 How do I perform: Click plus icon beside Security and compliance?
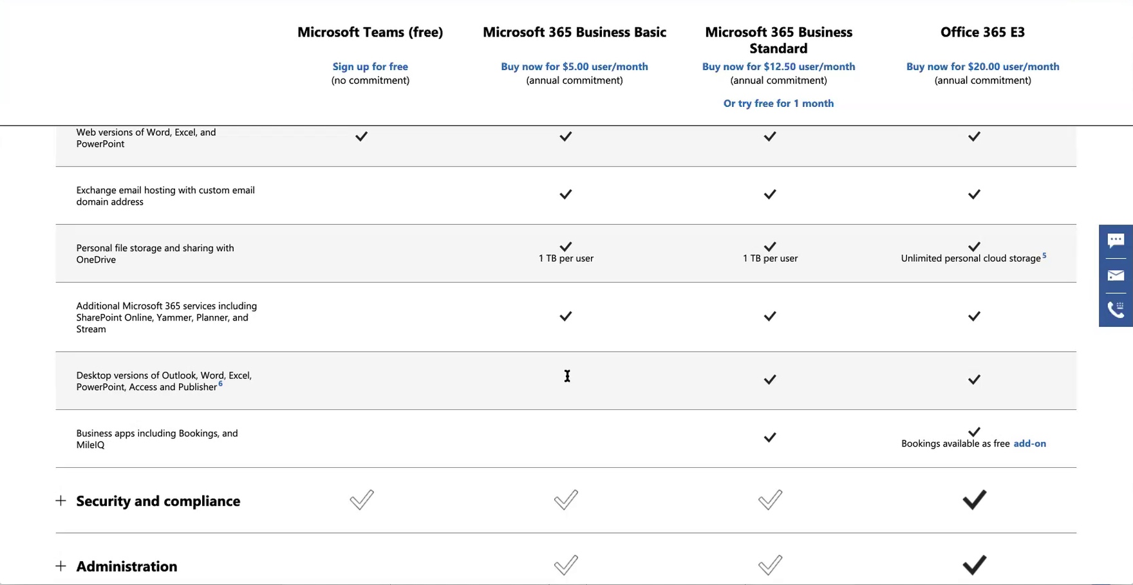(x=61, y=501)
